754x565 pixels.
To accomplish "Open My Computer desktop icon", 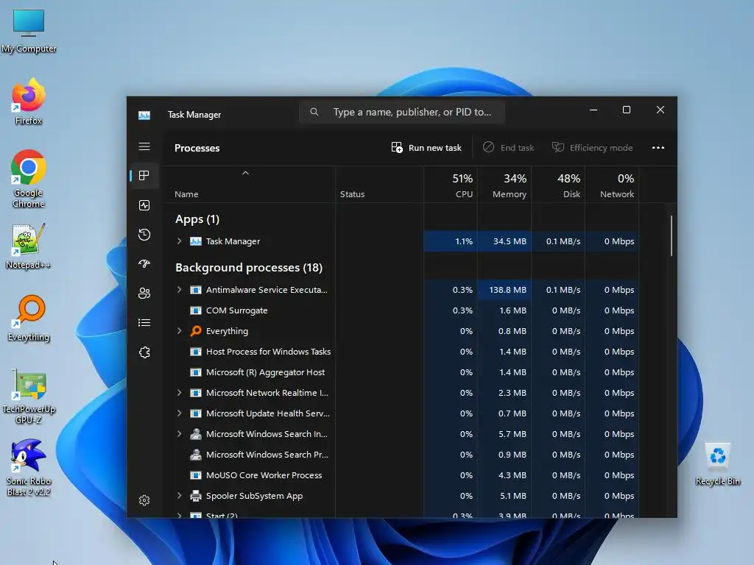I will point(29,31).
